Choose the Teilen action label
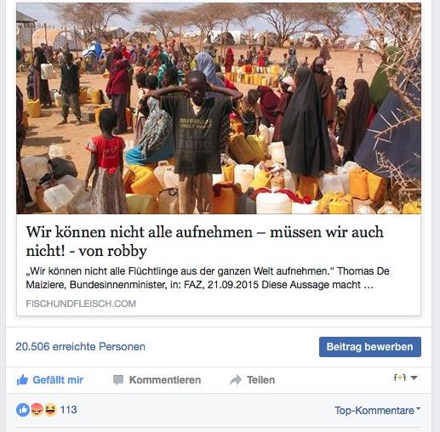 260,380
